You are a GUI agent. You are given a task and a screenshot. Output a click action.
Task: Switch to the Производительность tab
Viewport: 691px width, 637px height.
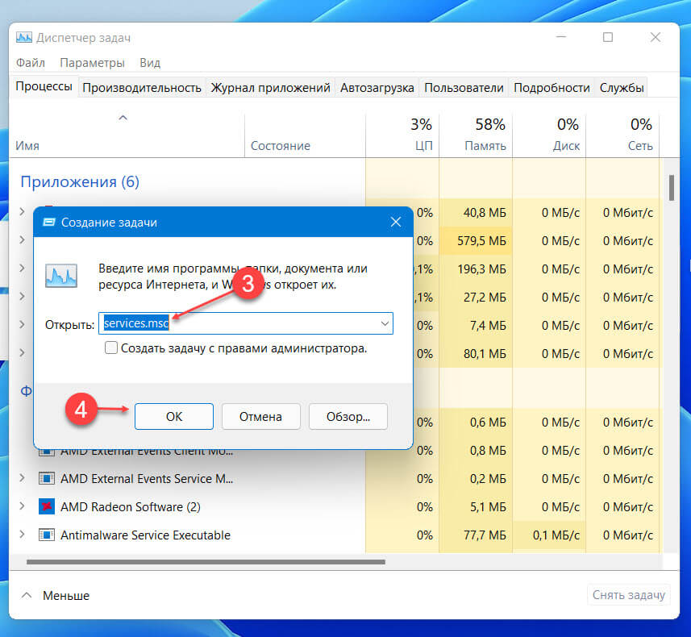click(142, 88)
